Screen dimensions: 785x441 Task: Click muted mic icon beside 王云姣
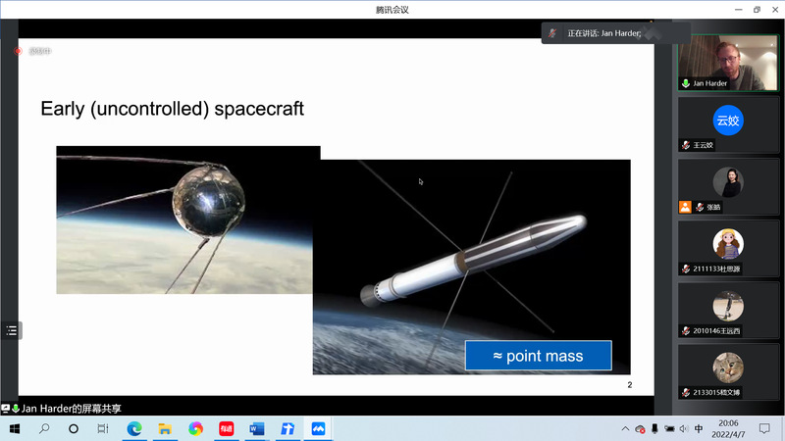pyautogui.click(x=686, y=145)
